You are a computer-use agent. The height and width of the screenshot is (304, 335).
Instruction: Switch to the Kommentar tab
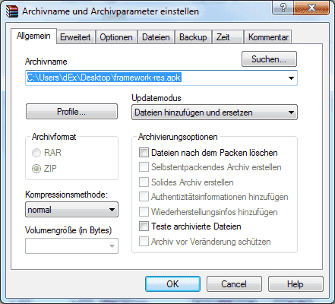coord(268,37)
